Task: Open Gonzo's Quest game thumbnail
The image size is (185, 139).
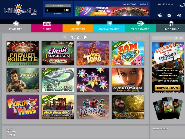Action: click(128, 107)
